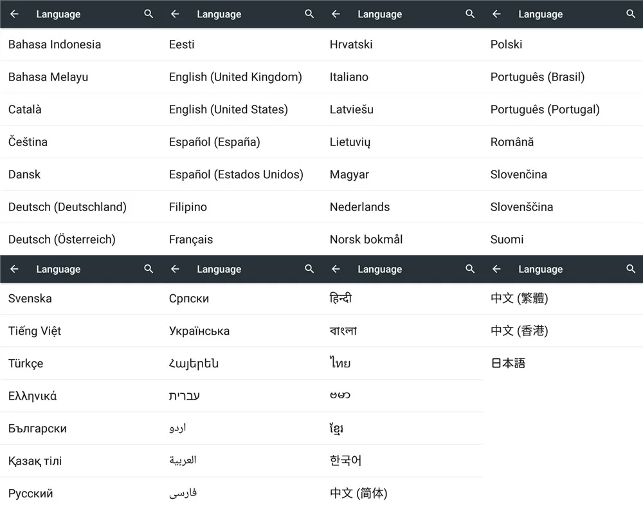The width and height of the screenshot is (643, 509).
Task: Click the search icon above Српски list
Action: (309, 269)
